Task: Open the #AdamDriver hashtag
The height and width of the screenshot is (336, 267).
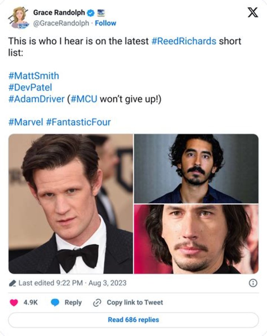Action: point(36,100)
